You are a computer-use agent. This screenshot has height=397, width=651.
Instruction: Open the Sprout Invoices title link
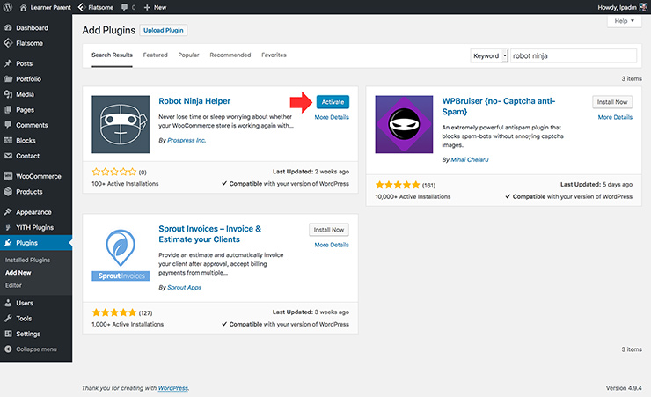209,234
